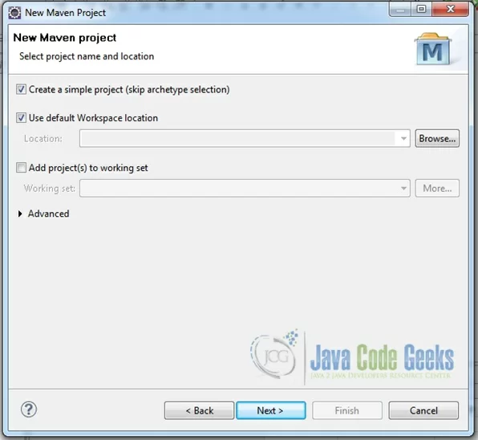Image resolution: width=478 pixels, height=440 pixels.
Task: Open the Working set dropdown arrow
Action: [x=403, y=188]
